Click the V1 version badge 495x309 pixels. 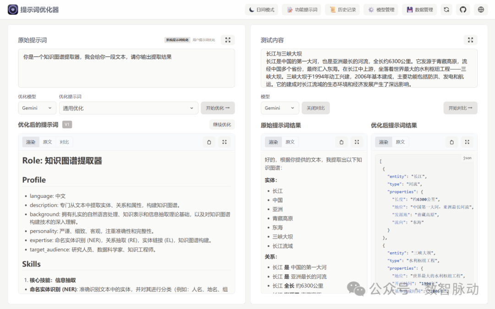pyautogui.click(x=67, y=125)
